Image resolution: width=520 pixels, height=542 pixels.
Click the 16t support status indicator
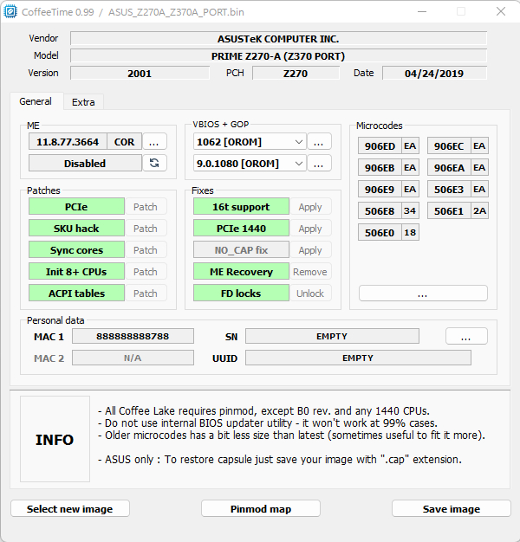241,206
